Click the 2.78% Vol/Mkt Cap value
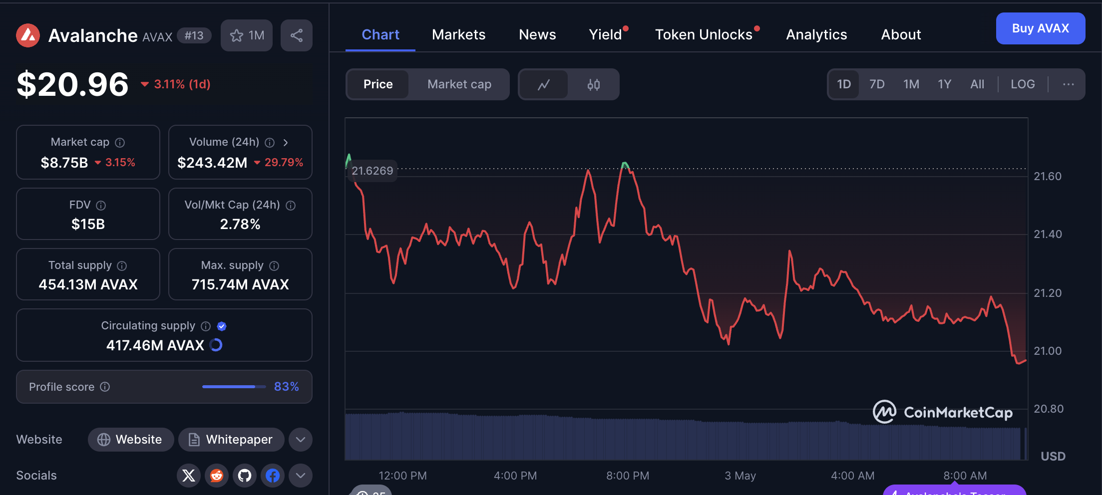This screenshot has height=495, width=1102. pos(240,225)
